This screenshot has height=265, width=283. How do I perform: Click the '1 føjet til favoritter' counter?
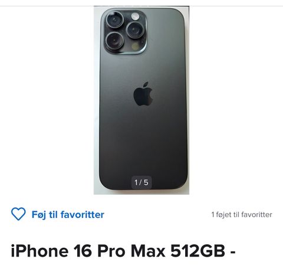pyautogui.click(x=242, y=214)
